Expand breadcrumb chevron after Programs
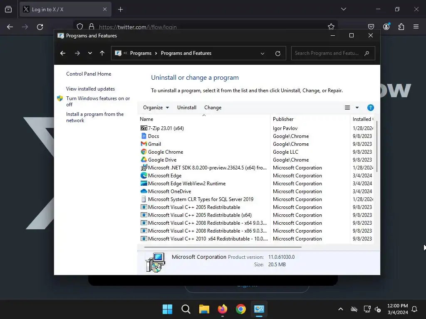 click(156, 53)
